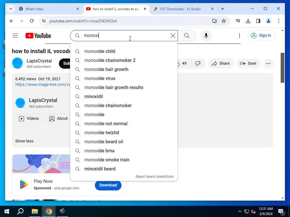Open Windows notification center

tap(281, 212)
